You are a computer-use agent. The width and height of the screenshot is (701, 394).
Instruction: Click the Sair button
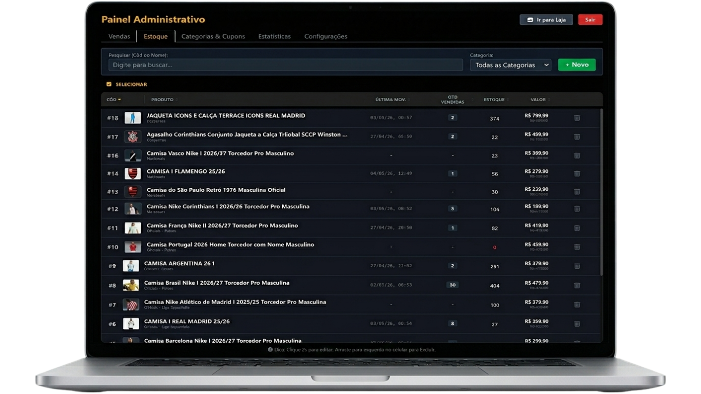pyautogui.click(x=590, y=20)
